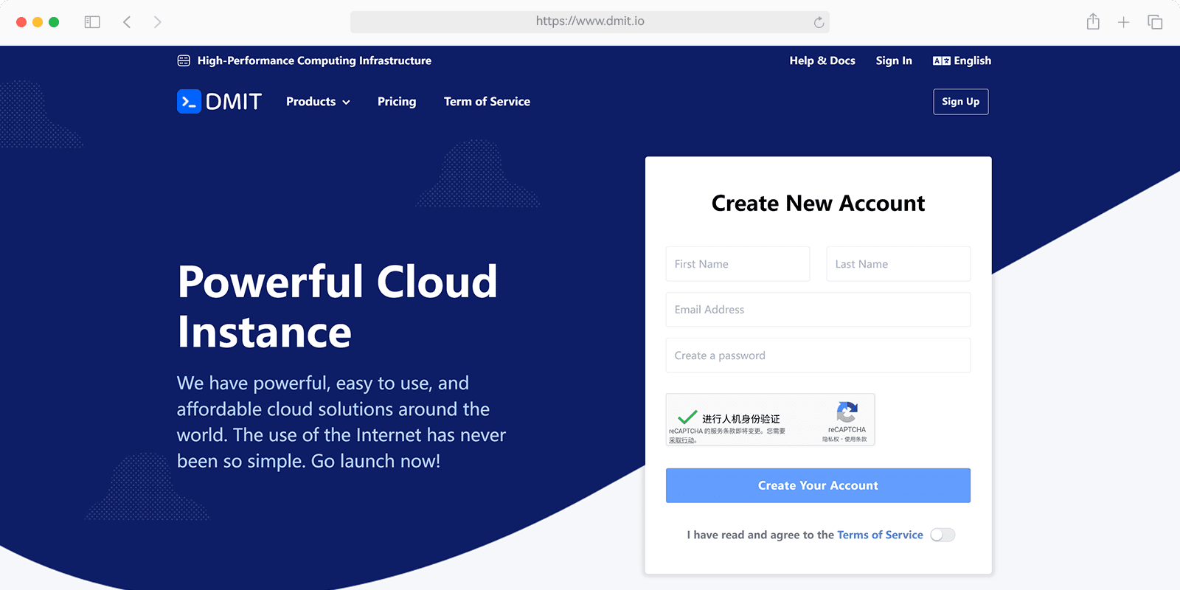1180x590 pixels.
Task: Select Term of Service in navigation bar
Action: pyautogui.click(x=487, y=102)
